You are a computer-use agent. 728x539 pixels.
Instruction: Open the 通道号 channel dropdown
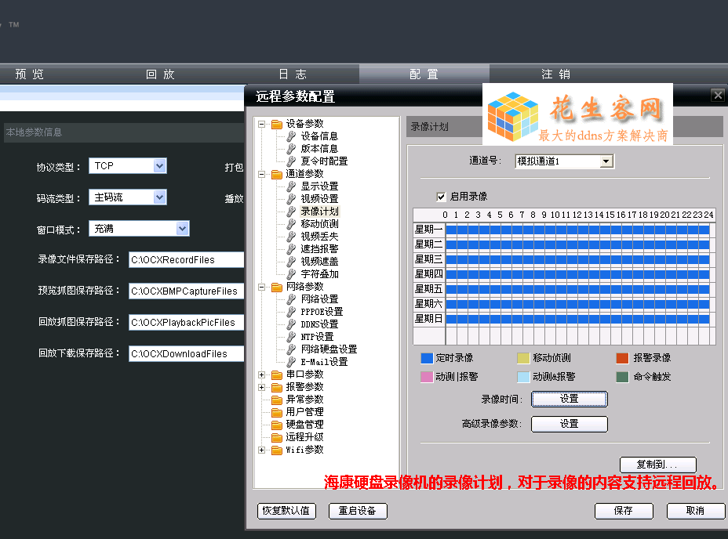coord(605,161)
